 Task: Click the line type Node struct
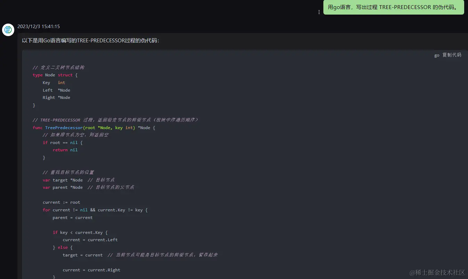(55, 75)
